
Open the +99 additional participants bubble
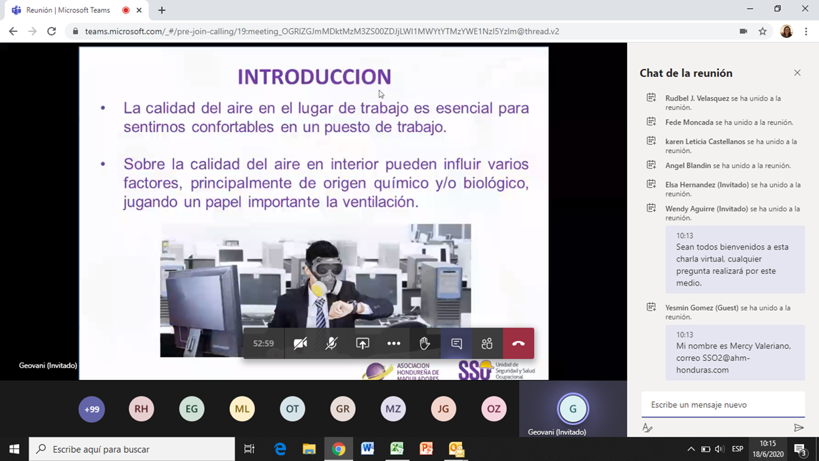tap(92, 409)
